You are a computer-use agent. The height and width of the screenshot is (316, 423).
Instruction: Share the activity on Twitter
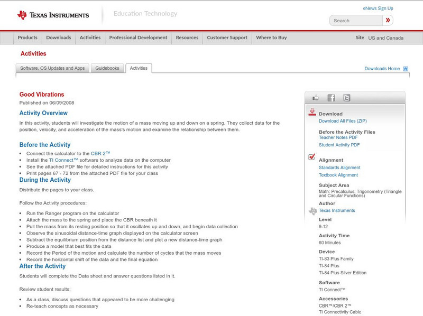[x=346, y=97]
